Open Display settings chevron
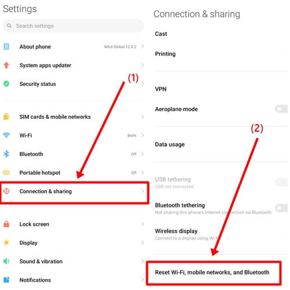The image size is (290, 290). pos(143,242)
